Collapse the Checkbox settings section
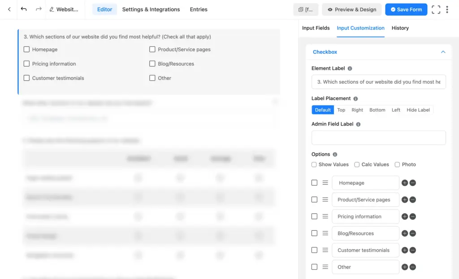459x279 pixels. point(443,52)
